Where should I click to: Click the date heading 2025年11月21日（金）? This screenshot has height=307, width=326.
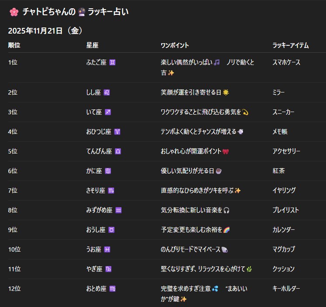point(45,31)
